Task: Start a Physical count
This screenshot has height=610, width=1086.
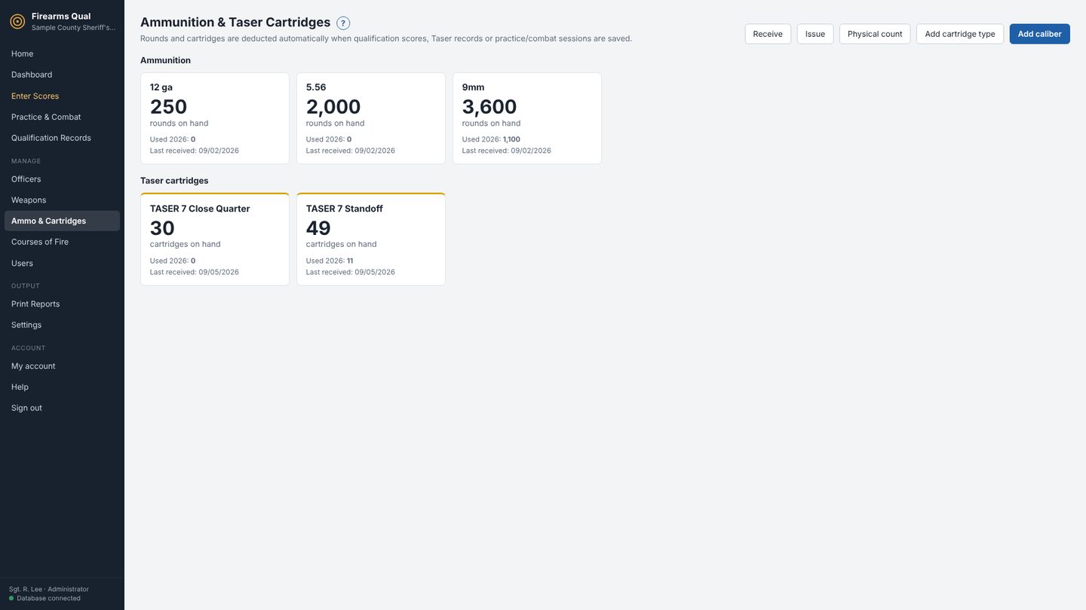Action: click(x=875, y=34)
